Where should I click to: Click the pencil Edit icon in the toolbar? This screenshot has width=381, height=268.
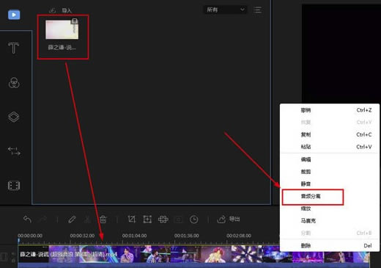(x=72, y=220)
